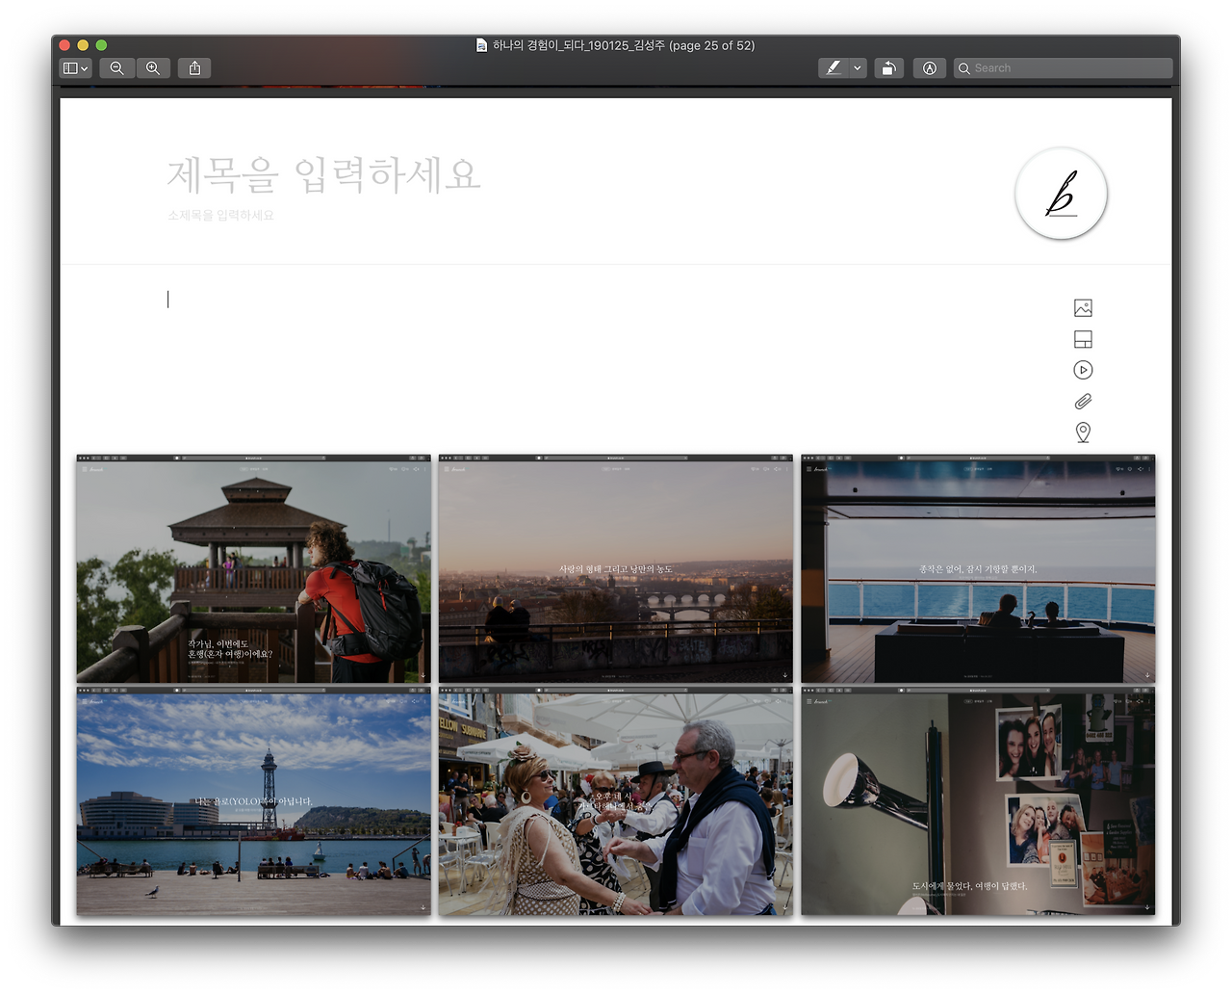Screen dimensions: 1232x994
Task: Zoom in on the document
Action: point(153,67)
